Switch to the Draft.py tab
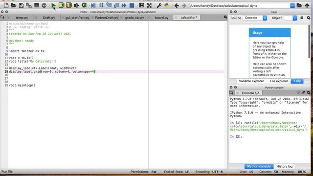313x176 pixels. 49,18
